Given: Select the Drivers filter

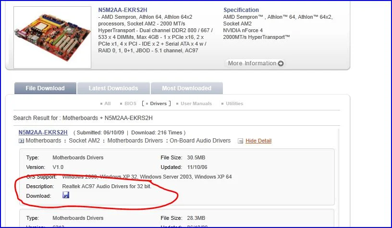Looking at the screenshot, I should (x=158, y=103).
